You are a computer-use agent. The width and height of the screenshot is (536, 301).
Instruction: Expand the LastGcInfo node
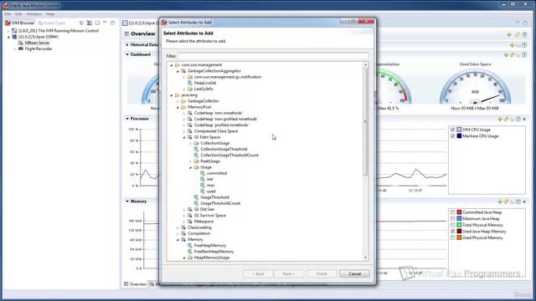tap(184, 89)
